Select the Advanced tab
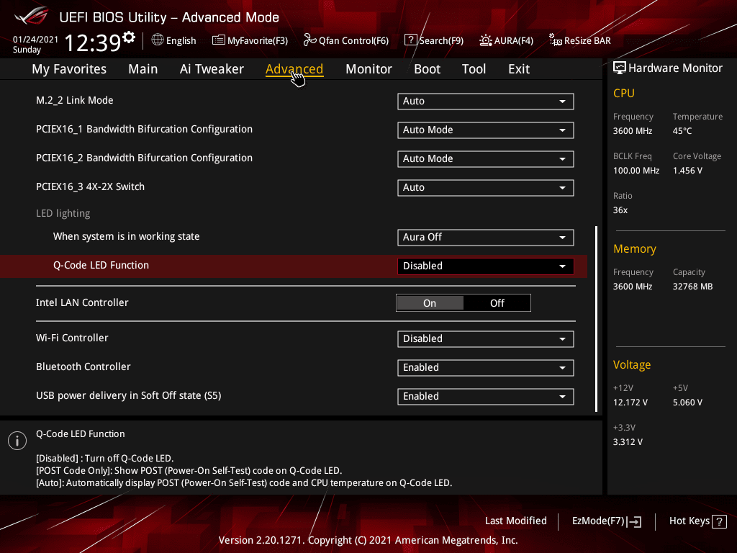Viewport: 737px width, 553px height. [294, 69]
